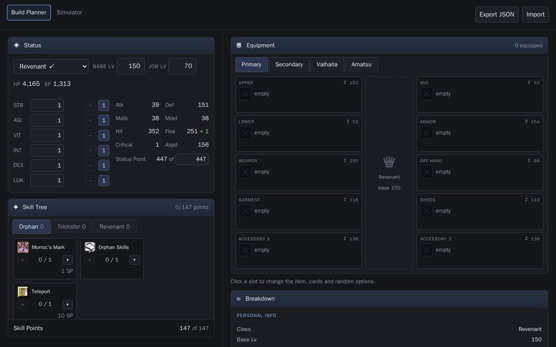Click the empty Lower slot icon

tap(245, 133)
